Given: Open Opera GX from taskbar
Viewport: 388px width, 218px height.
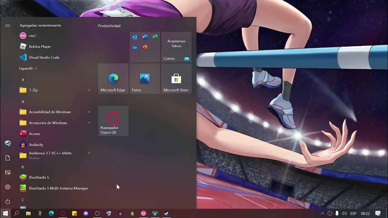Looking at the screenshot, I should [x=63, y=213].
